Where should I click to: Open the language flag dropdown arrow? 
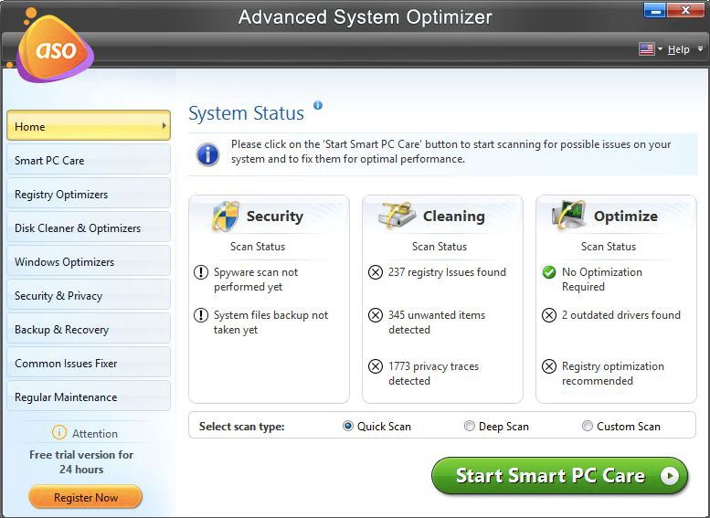click(660, 48)
